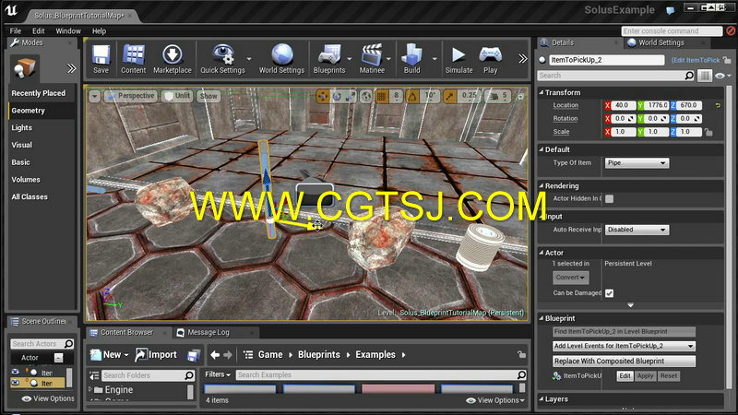Select the All Classes category
This screenshot has width=738, height=415.
click(30, 196)
